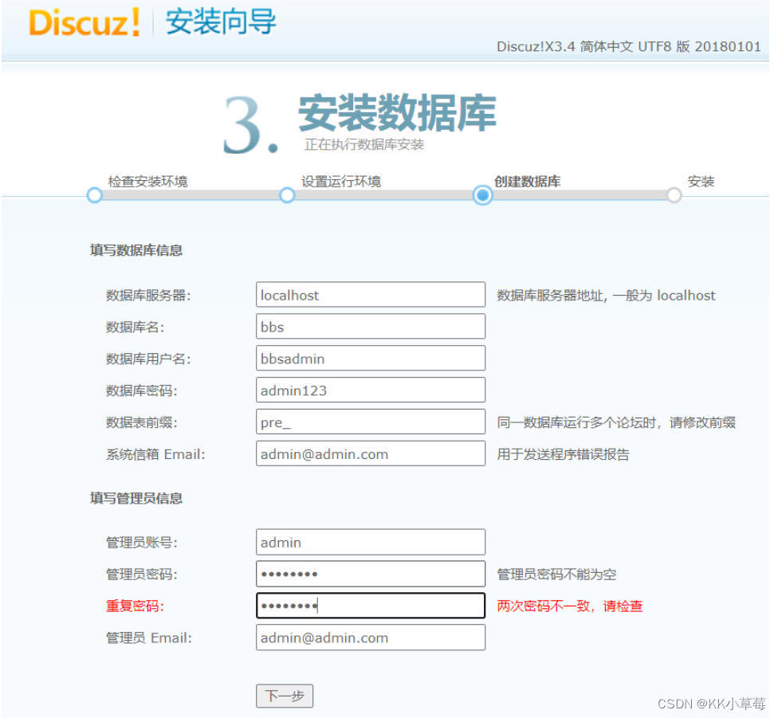Click the 管理员密码不能为空 hint text
Image resolution: width=778 pixels, height=718 pixels.
point(556,575)
